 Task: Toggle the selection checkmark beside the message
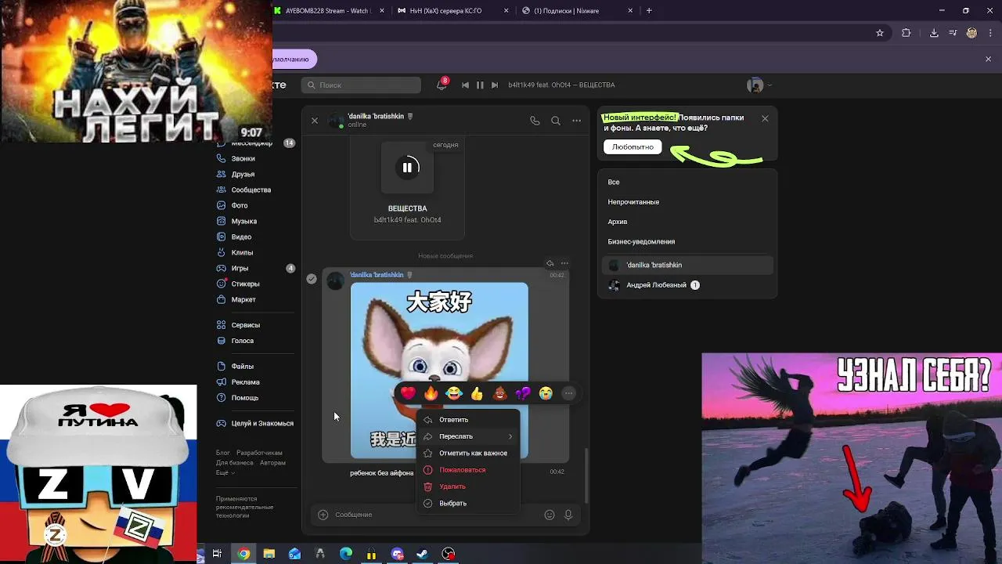[312, 279]
